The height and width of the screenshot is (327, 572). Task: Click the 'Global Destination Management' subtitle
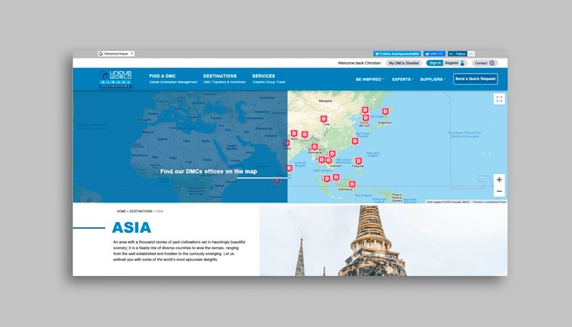point(173,82)
